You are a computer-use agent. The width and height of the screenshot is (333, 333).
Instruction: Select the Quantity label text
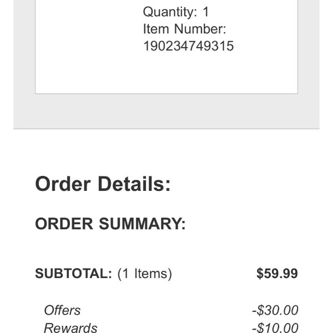170,12
